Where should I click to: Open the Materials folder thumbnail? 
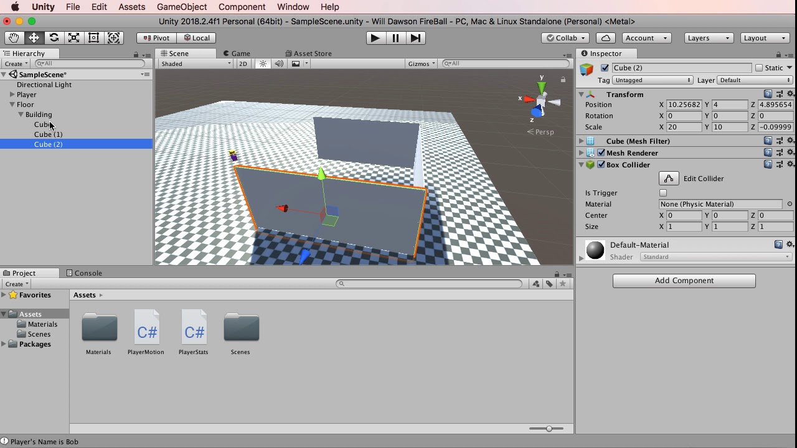pos(99,327)
